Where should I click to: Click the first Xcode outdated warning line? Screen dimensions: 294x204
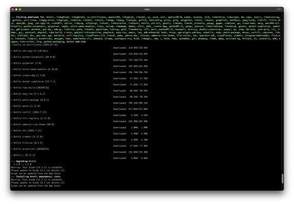click(37, 167)
